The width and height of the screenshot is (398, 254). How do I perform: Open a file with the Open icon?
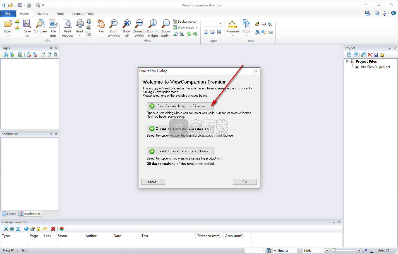8,24
